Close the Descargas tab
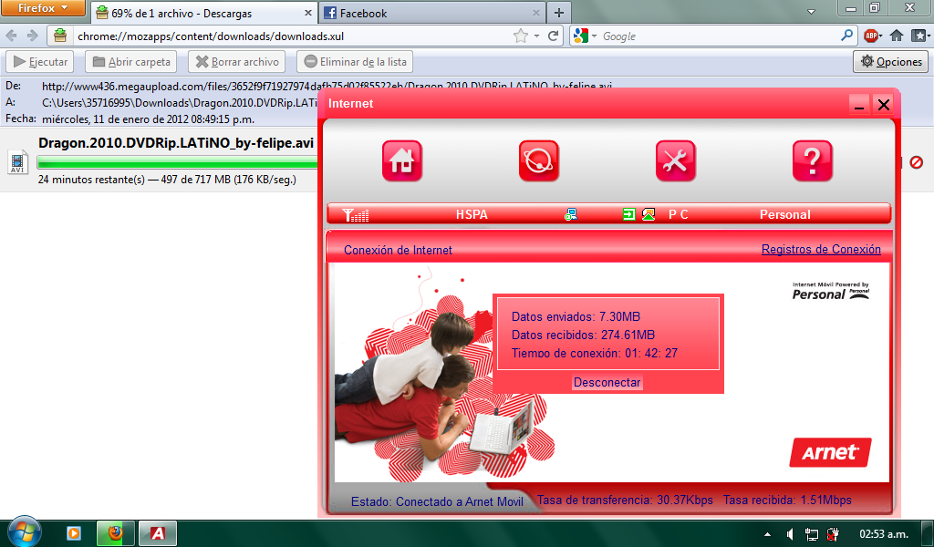 308,13
